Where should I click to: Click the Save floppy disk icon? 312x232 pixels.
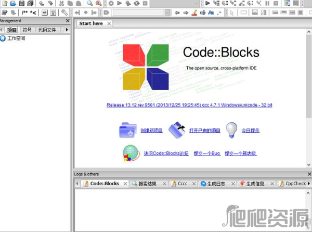click(x=22, y=3)
